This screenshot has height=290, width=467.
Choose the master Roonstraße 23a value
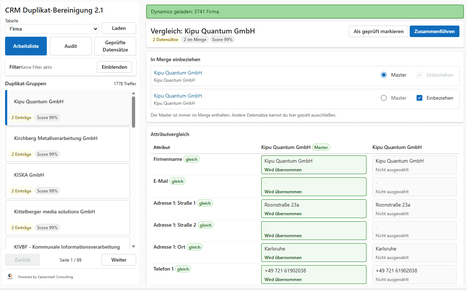click(313, 209)
